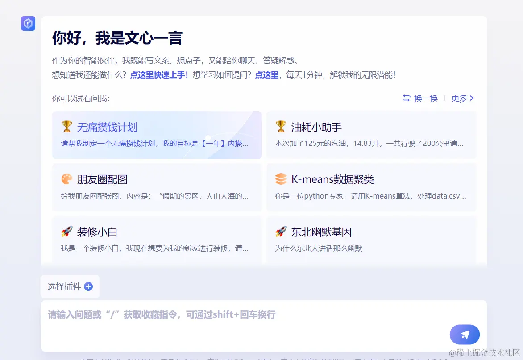Select the K-means数据聚类 card title
Image resolution: width=523 pixels, height=360 pixels.
click(332, 179)
